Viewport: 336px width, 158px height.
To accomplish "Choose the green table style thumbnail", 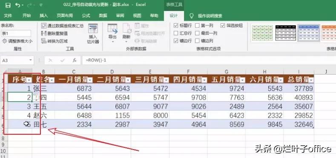I will pos(262,33).
